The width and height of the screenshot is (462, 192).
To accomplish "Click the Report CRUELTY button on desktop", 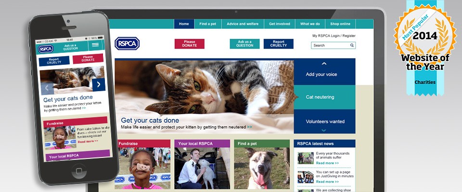I will (x=279, y=44).
